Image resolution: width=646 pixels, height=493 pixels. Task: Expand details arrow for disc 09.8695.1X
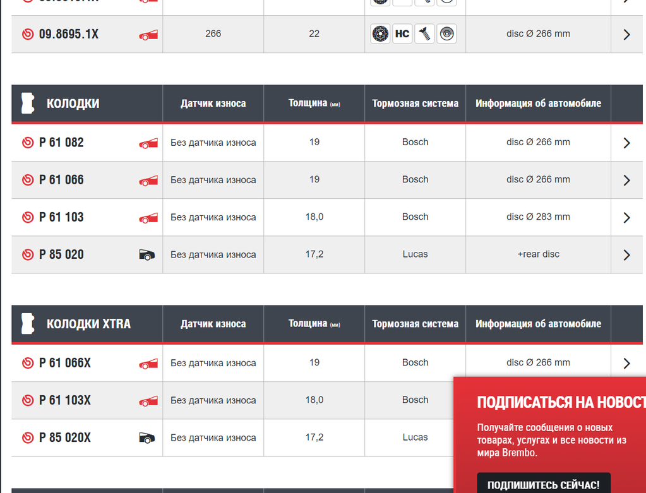click(626, 35)
